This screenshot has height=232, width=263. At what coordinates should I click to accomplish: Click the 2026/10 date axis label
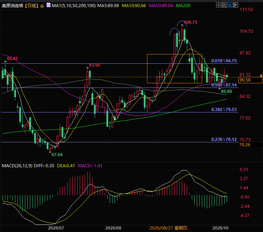(220, 228)
